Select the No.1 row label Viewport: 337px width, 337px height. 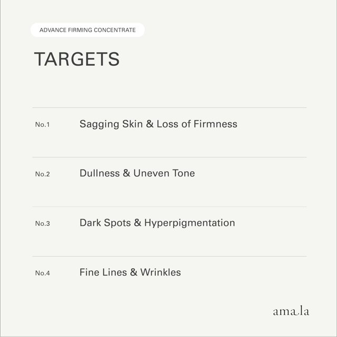(x=42, y=124)
